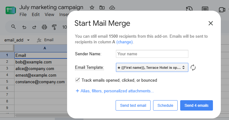This screenshot has width=229, height=120.
Task: Refresh the email template list
Action: coord(193,68)
